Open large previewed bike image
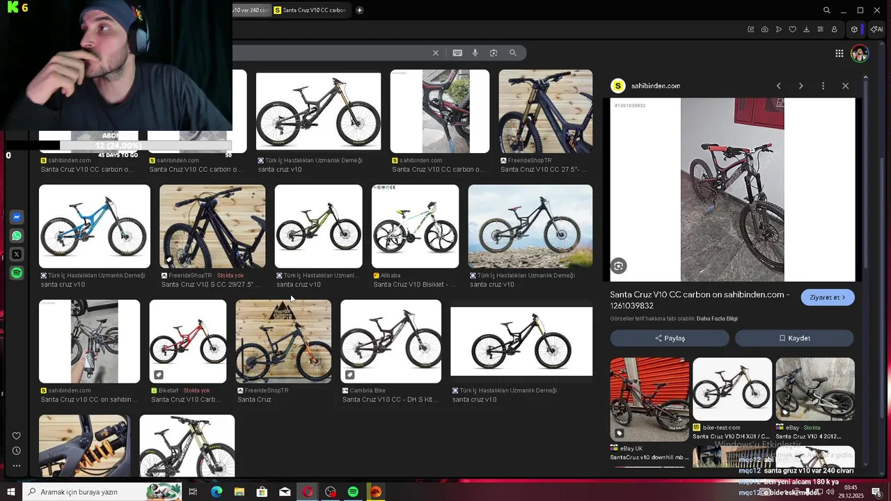Image resolution: width=891 pixels, height=501 pixels. click(x=732, y=189)
